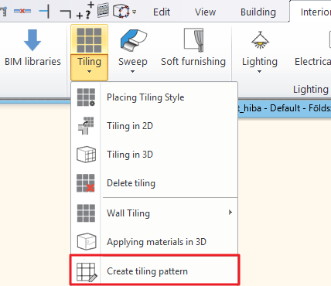Click the Create tiling pattern pencil-grid icon
The height and width of the screenshot is (286, 331).
click(x=87, y=272)
